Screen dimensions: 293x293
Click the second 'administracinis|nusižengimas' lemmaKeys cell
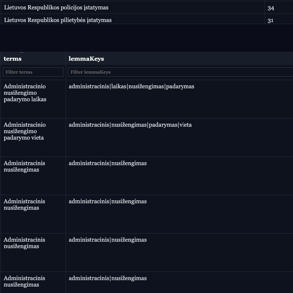pyautogui.click(x=108, y=201)
